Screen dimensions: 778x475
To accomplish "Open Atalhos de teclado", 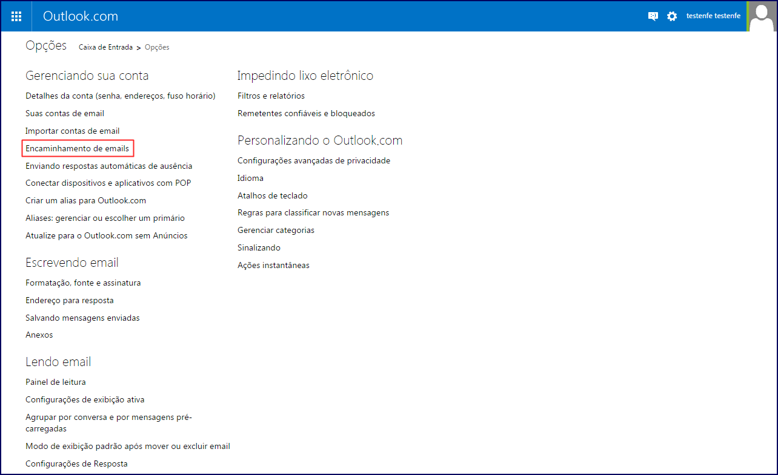I will [x=273, y=195].
